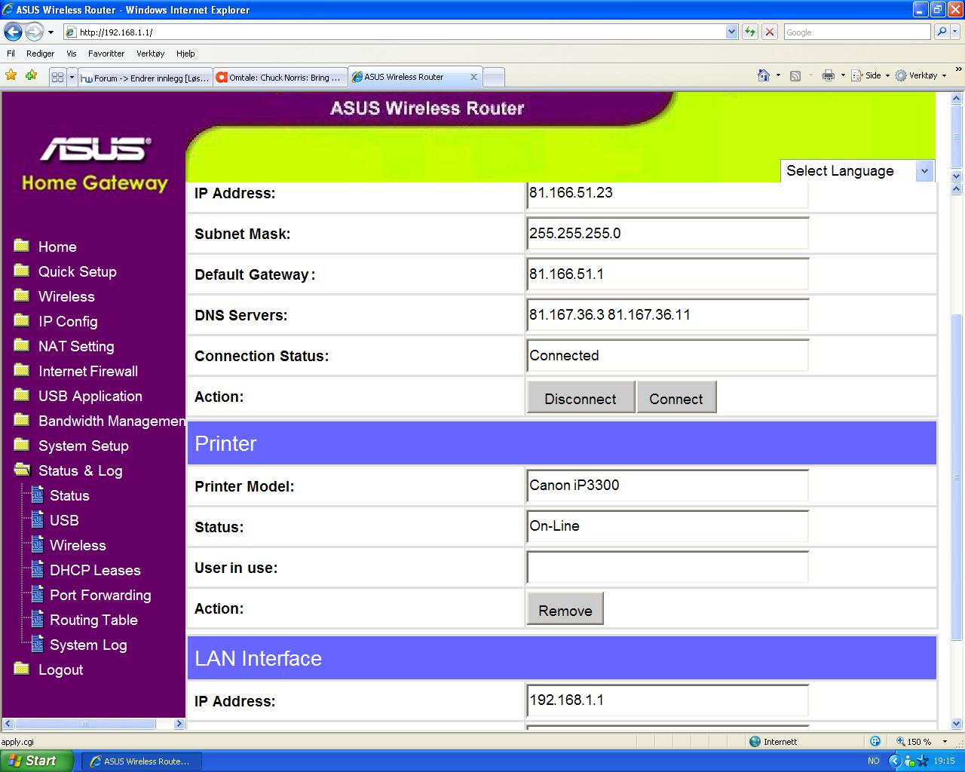
Task: Open a new blank tab
Action: point(494,77)
